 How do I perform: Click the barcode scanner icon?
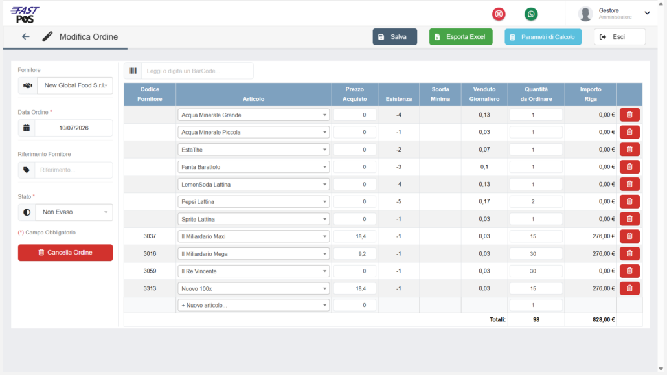(x=133, y=71)
